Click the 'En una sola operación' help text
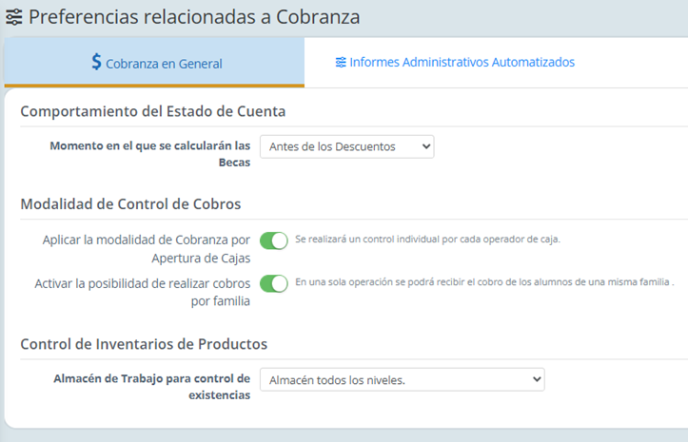The image size is (688, 442). pyautogui.click(x=483, y=282)
